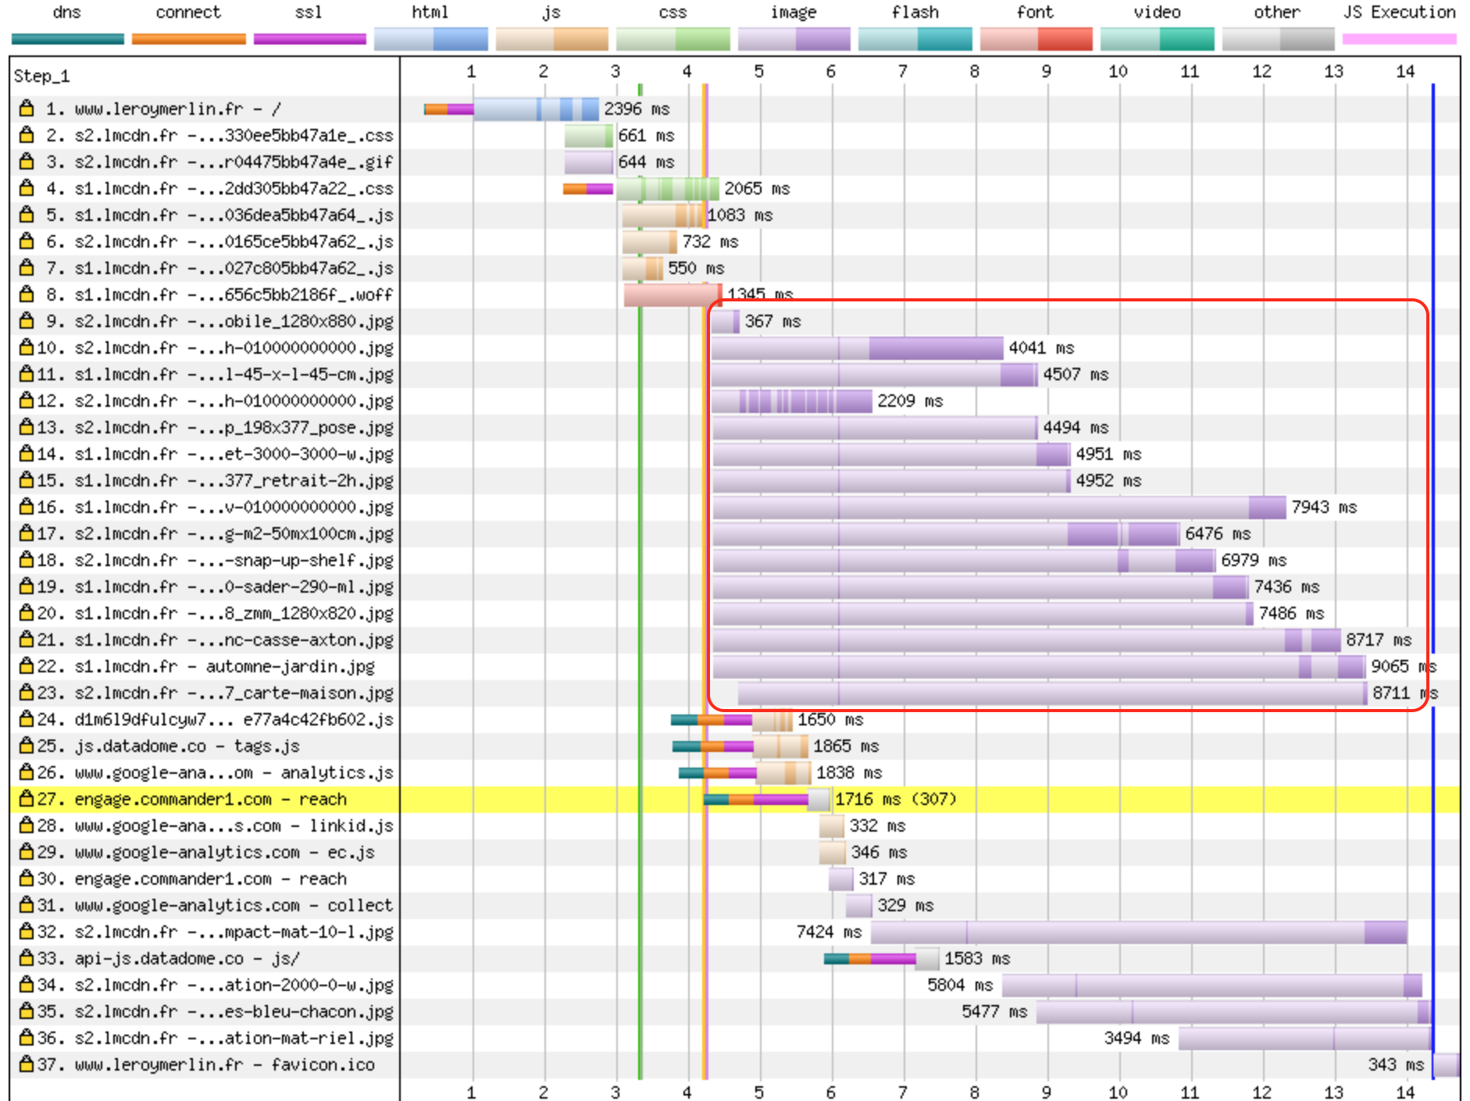The height and width of the screenshot is (1101, 1470).
Task: Open request 26 analytics.js row label
Action: coord(215,772)
